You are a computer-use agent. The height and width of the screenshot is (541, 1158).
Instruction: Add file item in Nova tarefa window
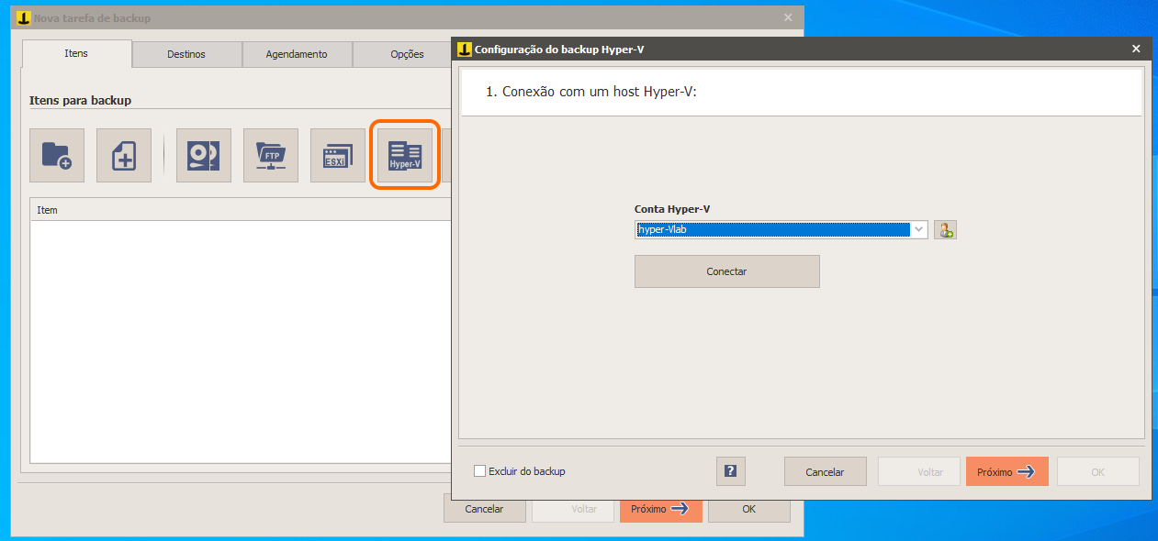pyautogui.click(x=124, y=156)
